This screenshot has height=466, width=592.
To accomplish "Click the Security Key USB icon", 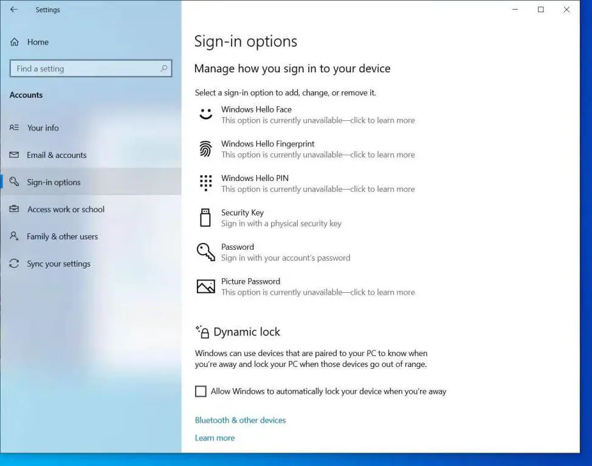I will point(205,218).
